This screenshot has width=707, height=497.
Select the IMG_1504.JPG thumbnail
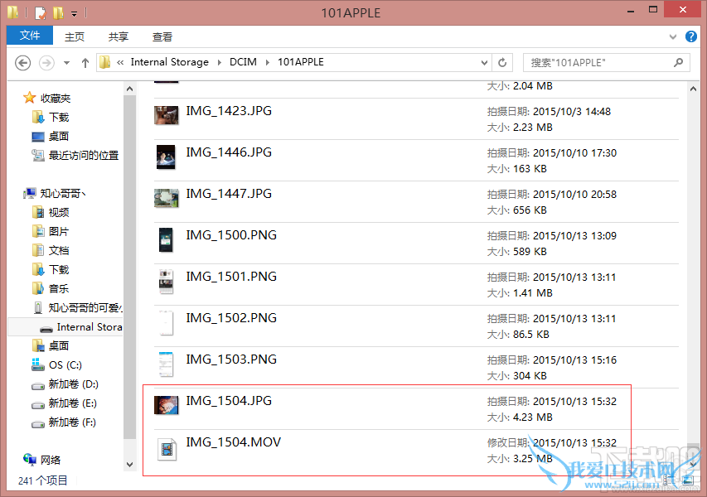167,405
